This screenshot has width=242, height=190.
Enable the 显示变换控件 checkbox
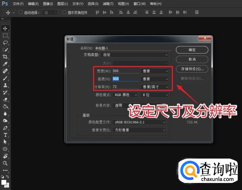64,12
